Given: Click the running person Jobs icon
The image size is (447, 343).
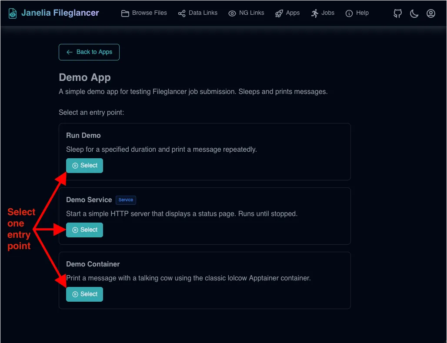Looking at the screenshot, I should click(x=315, y=13).
